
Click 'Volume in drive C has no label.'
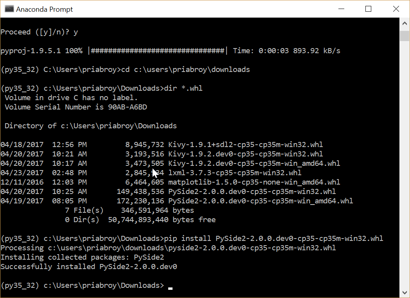[x=71, y=98]
